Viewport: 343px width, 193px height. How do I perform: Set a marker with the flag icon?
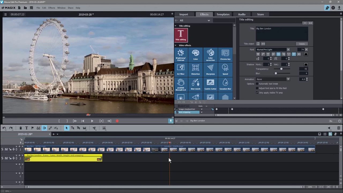tap(32, 128)
